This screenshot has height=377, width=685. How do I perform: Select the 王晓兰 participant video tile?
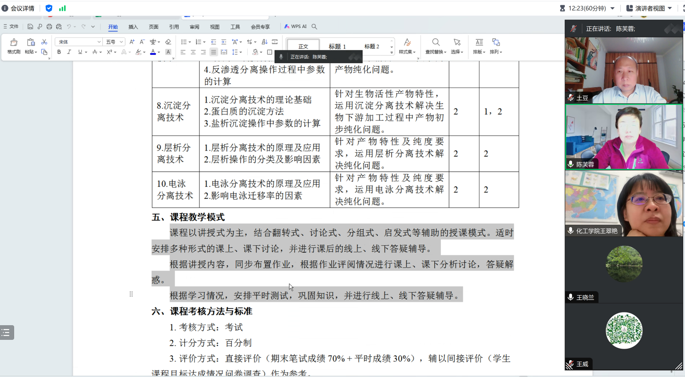point(623,269)
